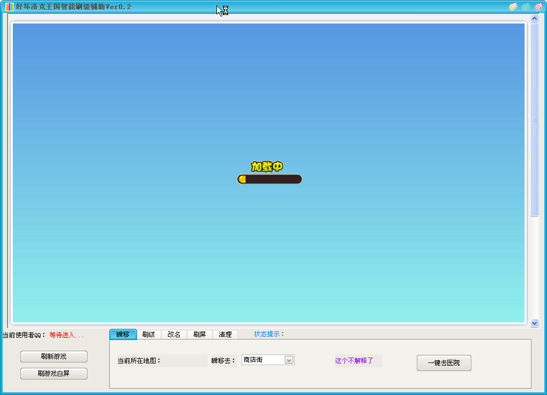
Task: Switch to the 瞬移 tab
Action: [x=123, y=334]
